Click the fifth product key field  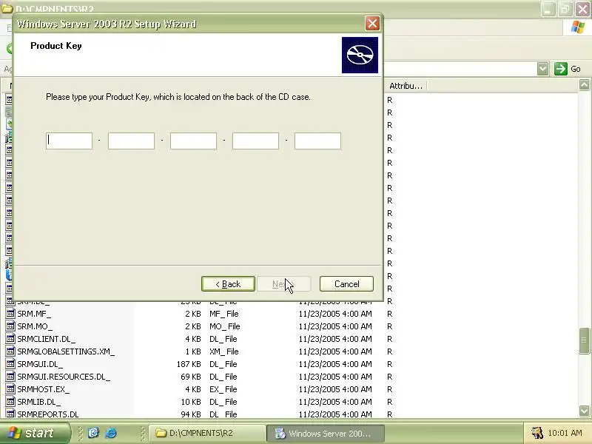click(317, 141)
